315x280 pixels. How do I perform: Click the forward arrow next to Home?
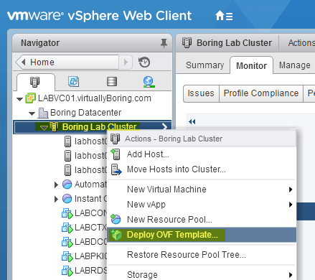(x=126, y=62)
